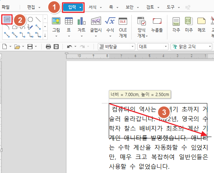Expand the 표 dropdown arrow

pyautogui.click(x=69, y=36)
